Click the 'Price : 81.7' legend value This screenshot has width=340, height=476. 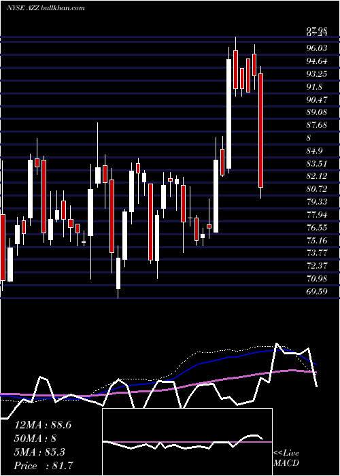pos(44,466)
